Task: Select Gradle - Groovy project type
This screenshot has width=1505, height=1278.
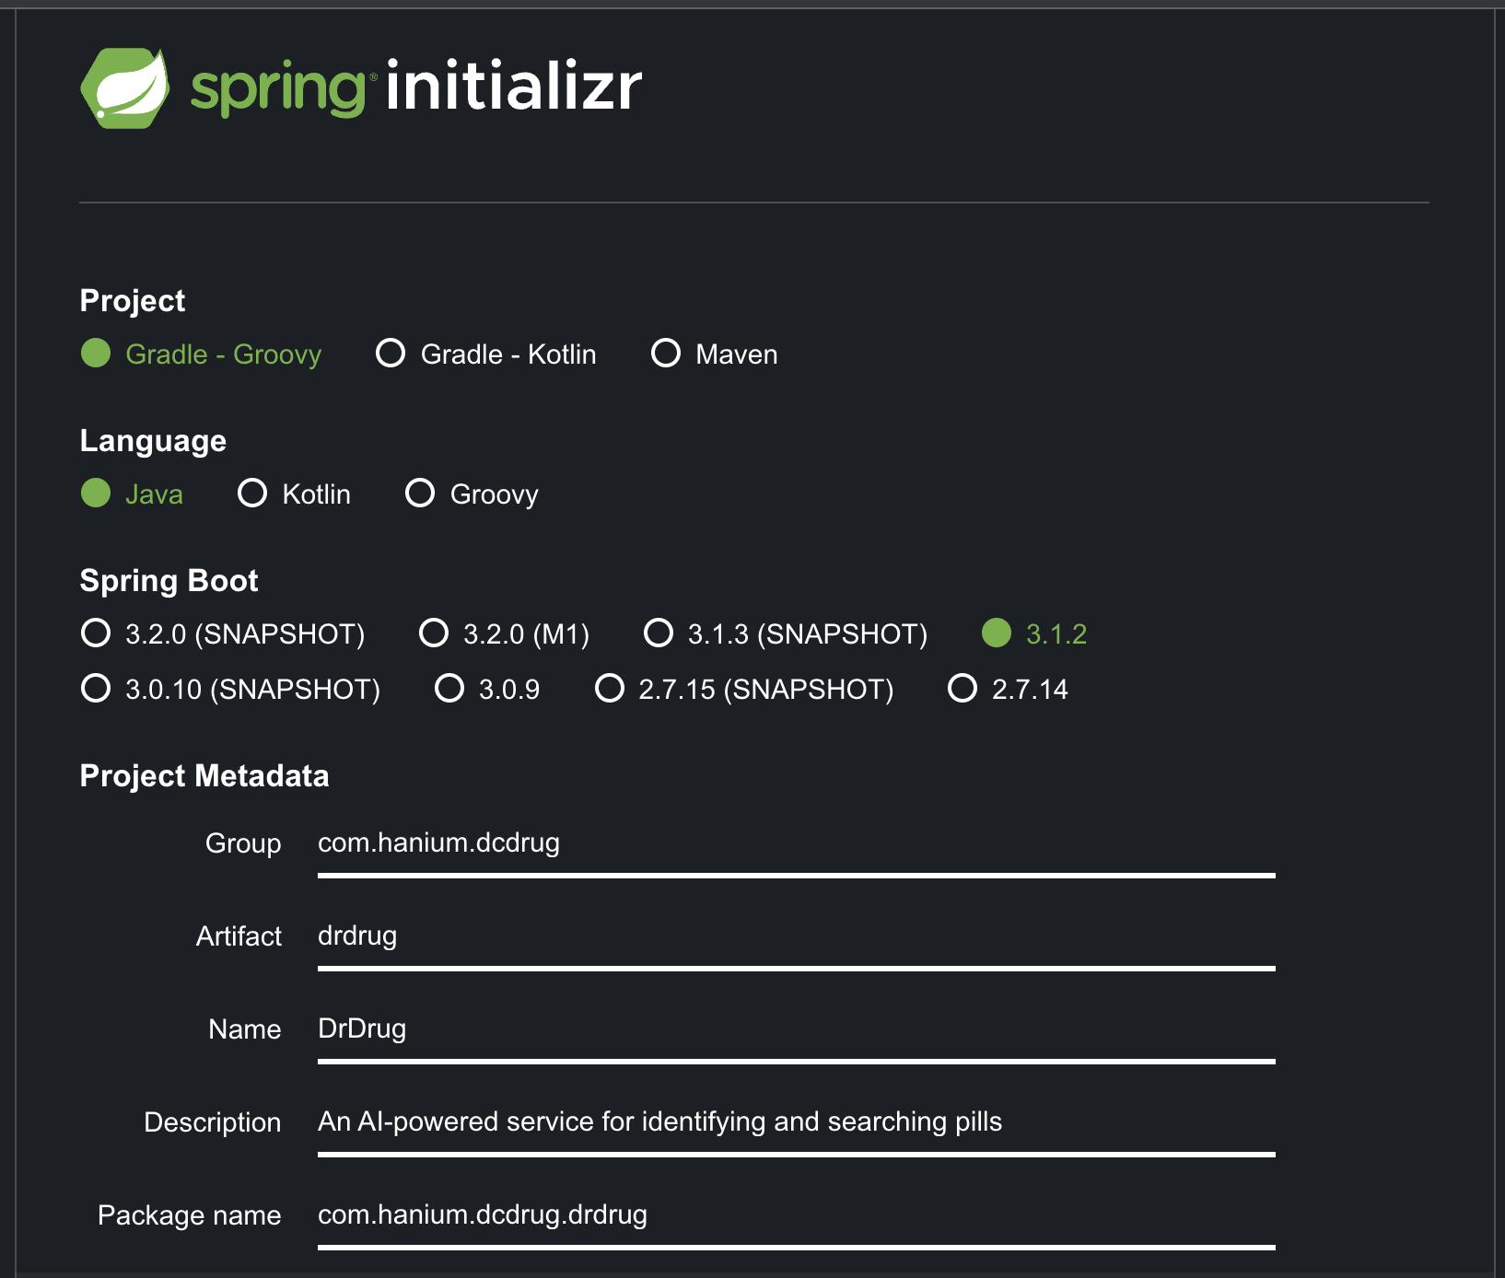Action: point(201,354)
